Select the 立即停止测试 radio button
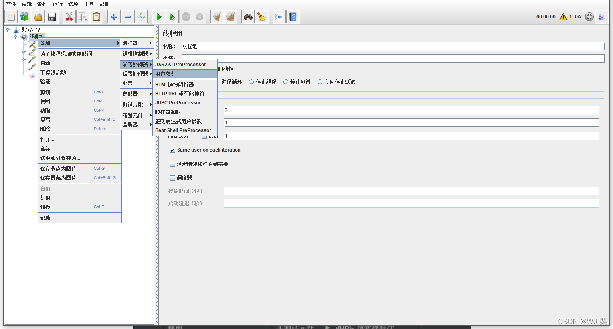Viewport: 613px width, 329px height. (x=320, y=82)
